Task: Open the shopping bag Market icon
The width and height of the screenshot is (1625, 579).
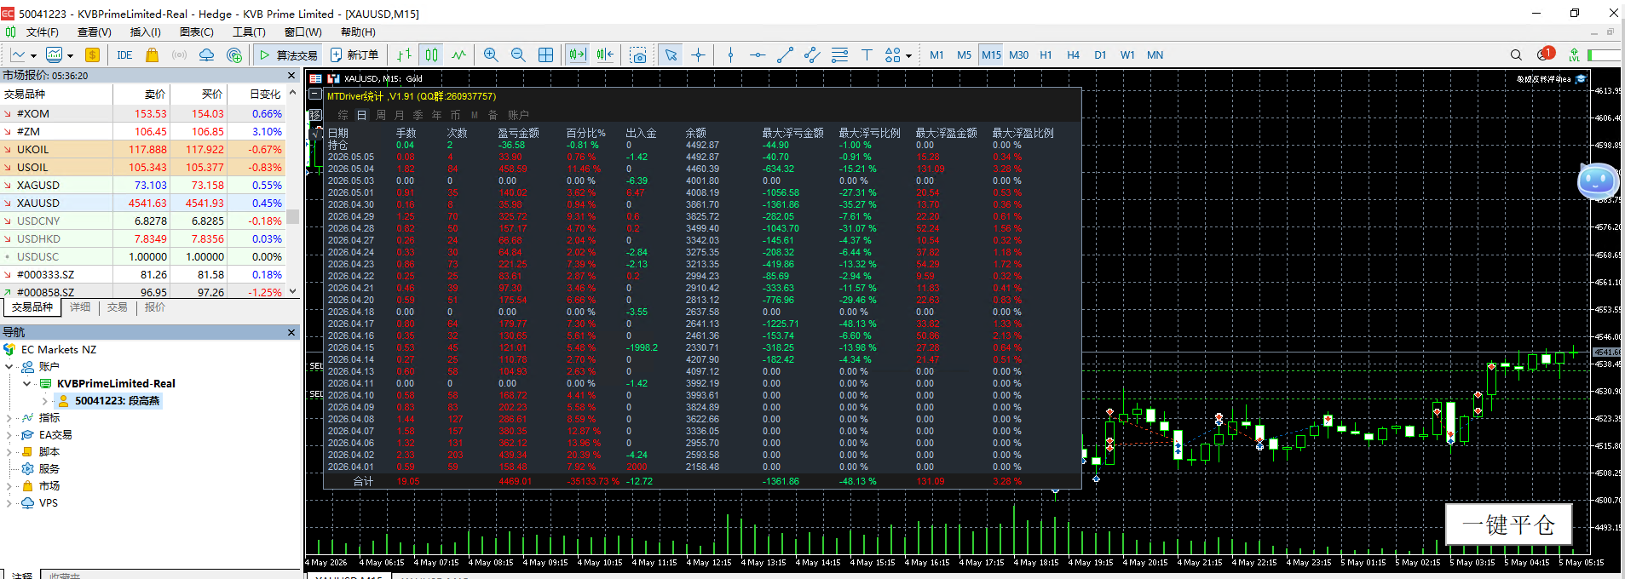Action: tap(152, 54)
